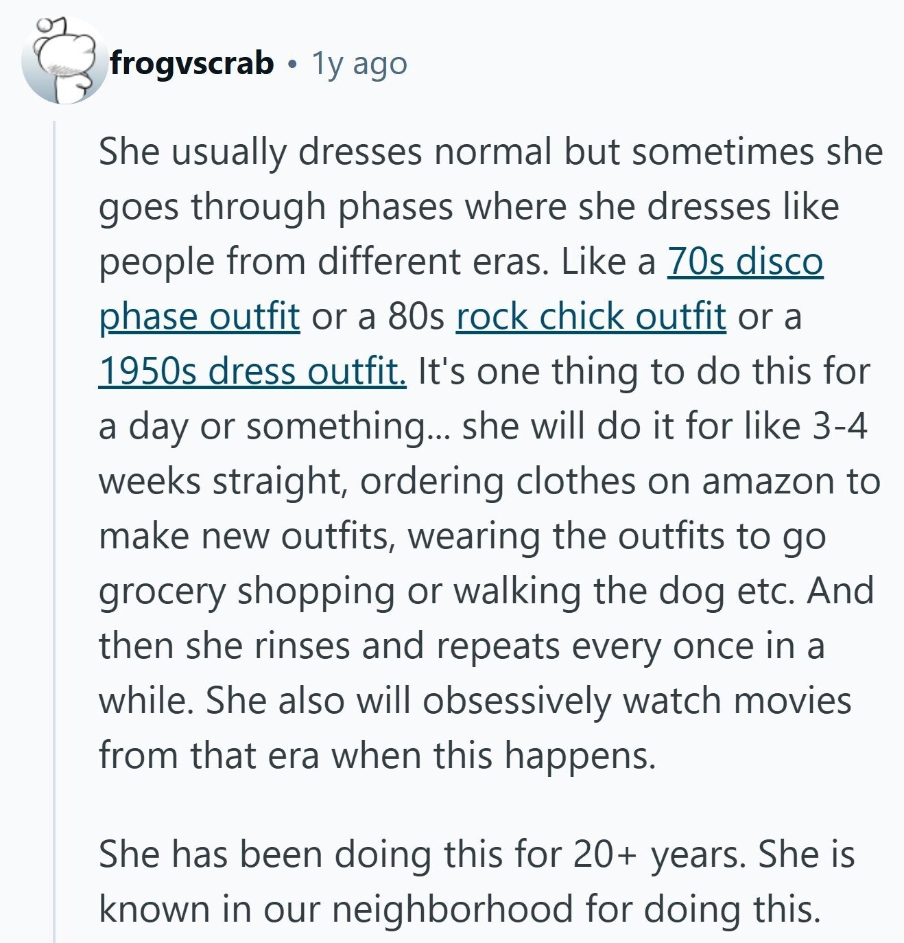Visit the "1950s dress outfit." link
904x943 pixels.
252,372
